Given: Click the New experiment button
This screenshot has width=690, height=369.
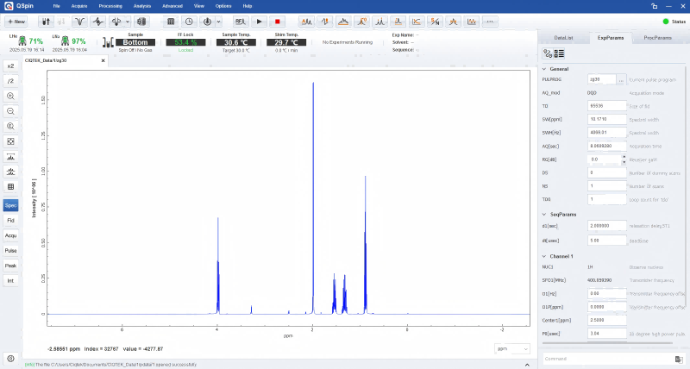Looking at the screenshot, I should 16,21.
